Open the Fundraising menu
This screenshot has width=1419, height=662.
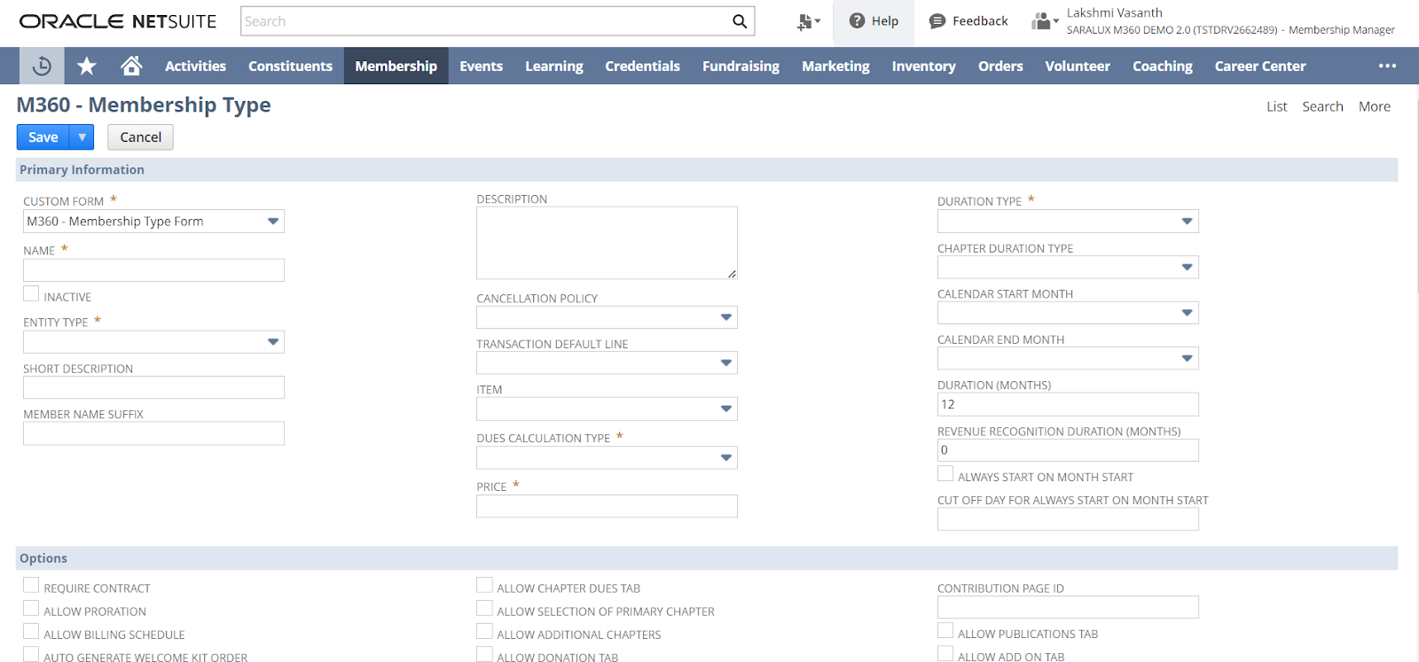click(x=741, y=66)
